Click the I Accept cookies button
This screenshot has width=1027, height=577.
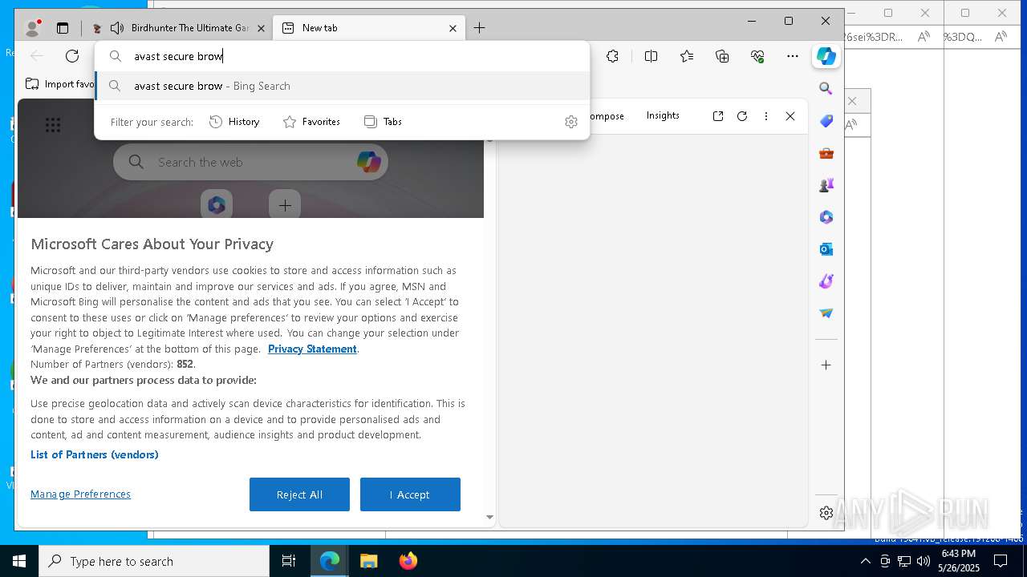coord(410,494)
